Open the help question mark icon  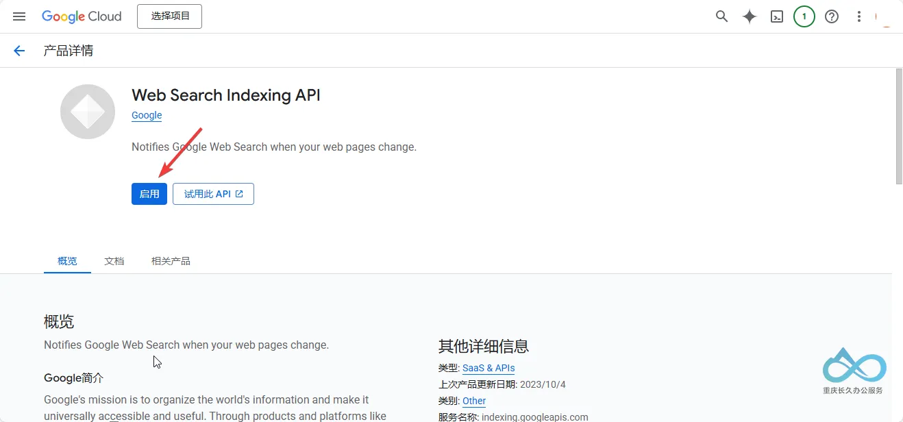[832, 16]
